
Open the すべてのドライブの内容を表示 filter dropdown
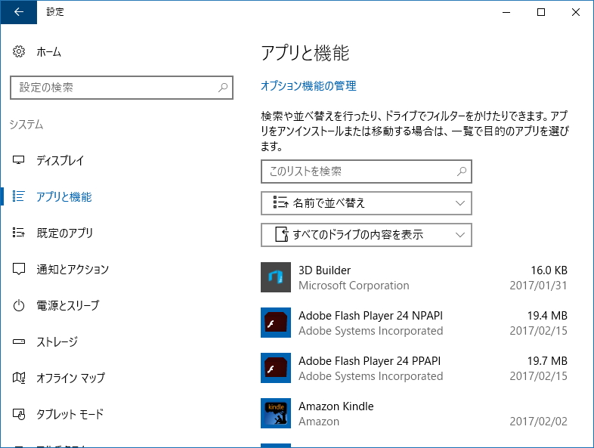click(367, 235)
